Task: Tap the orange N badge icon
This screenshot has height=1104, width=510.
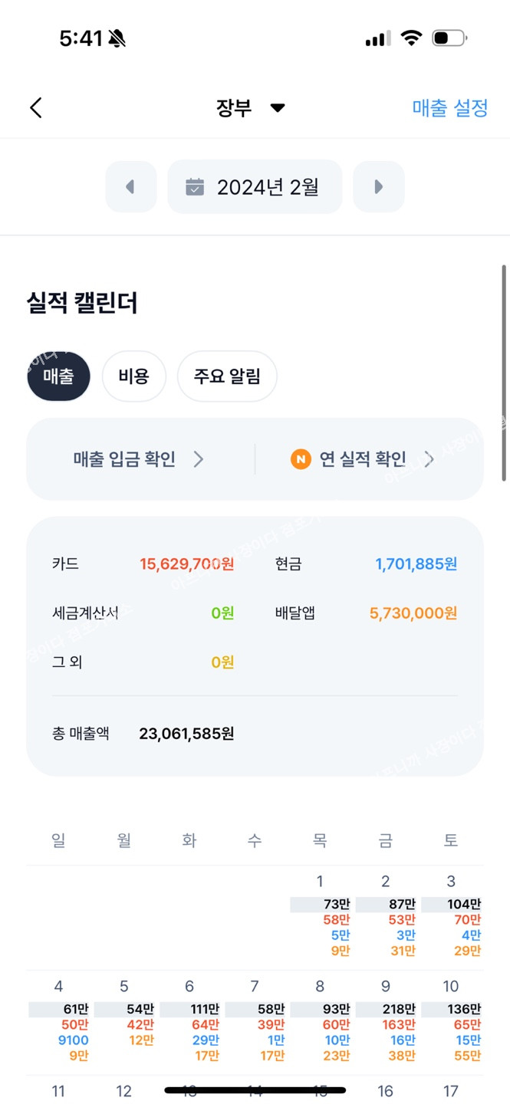Action: pyautogui.click(x=301, y=459)
